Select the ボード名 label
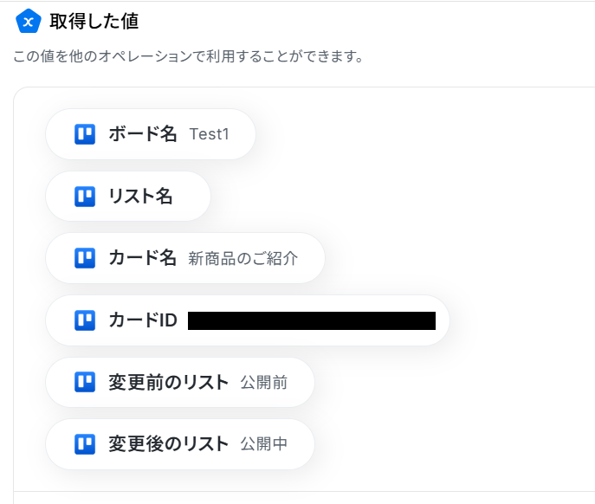The image size is (595, 504). coord(142,134)
